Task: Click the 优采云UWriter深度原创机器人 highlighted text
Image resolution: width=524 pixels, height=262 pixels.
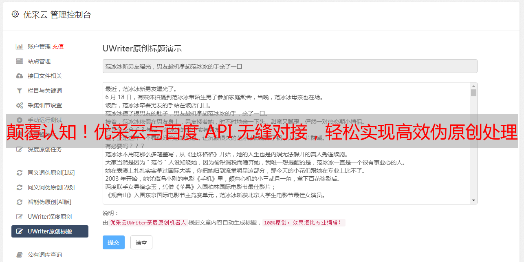Action: tap(148, 223)
